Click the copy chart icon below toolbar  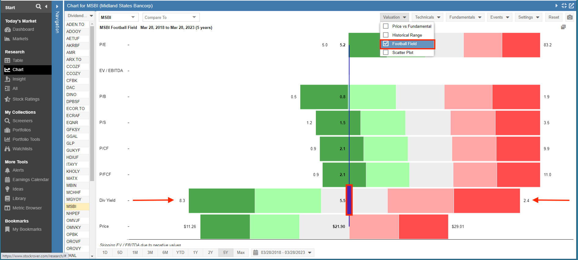(x=563, y=27)
